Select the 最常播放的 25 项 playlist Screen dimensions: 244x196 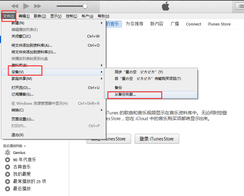click(x=29, y=181)
